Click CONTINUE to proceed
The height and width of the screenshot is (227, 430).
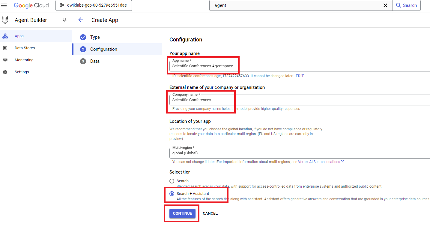tap(182, 213)
